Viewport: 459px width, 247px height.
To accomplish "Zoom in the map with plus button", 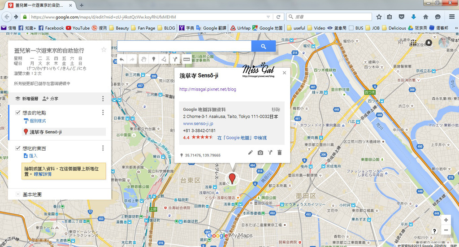I will tap(446, 220).
